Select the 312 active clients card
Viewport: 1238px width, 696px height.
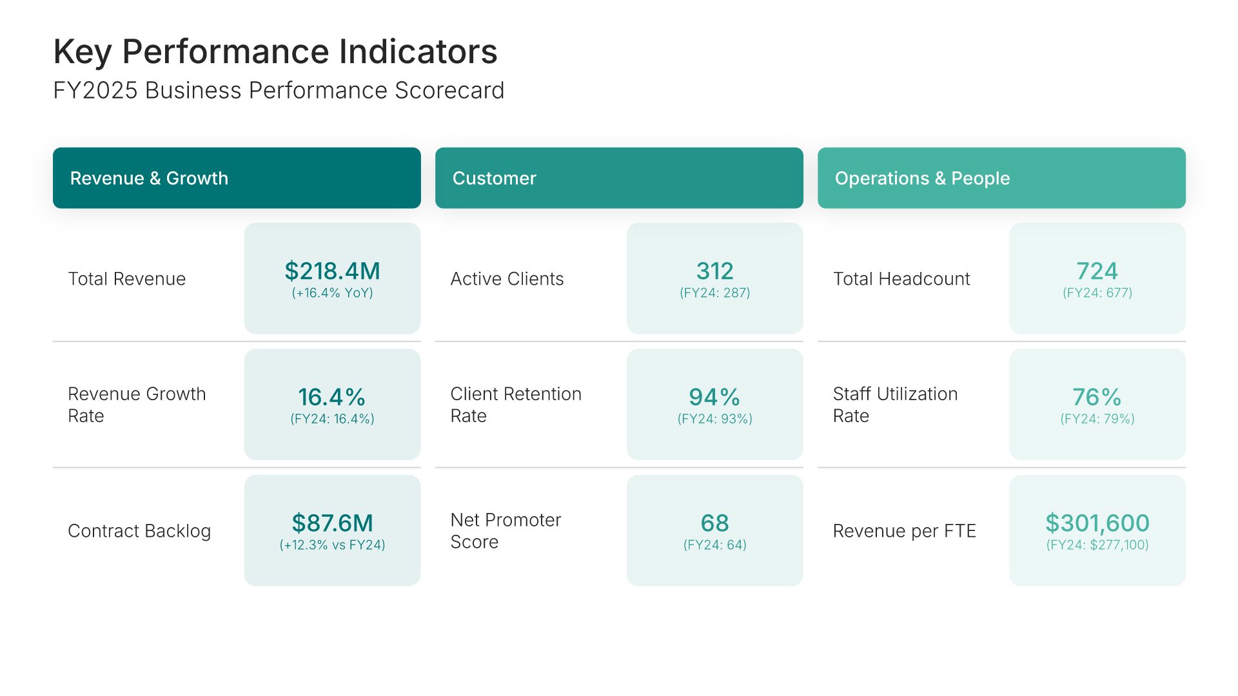[x=714, y=278]
